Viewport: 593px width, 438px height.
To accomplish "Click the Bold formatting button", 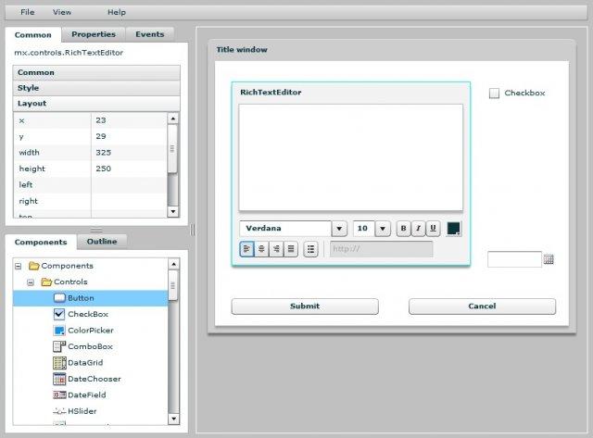I will click(403, 229).
